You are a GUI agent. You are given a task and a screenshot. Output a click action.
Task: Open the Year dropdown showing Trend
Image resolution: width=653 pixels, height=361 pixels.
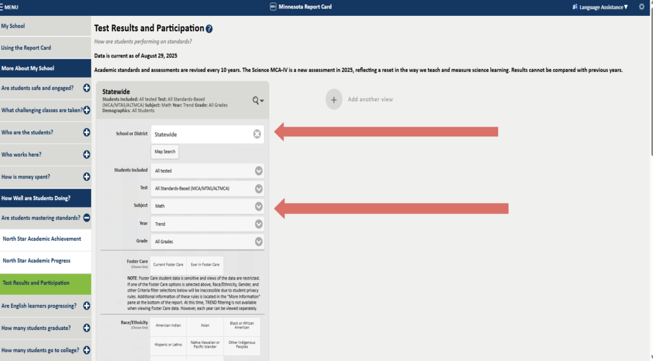207,224
